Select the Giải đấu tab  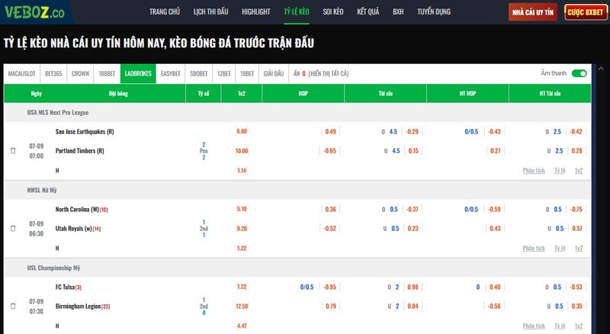click(x=273, y=73)
